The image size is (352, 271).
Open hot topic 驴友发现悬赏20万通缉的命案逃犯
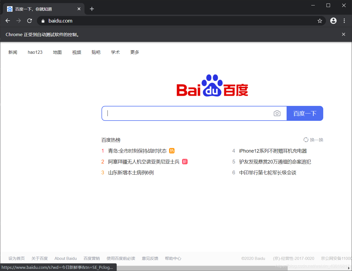coord(275,162)
